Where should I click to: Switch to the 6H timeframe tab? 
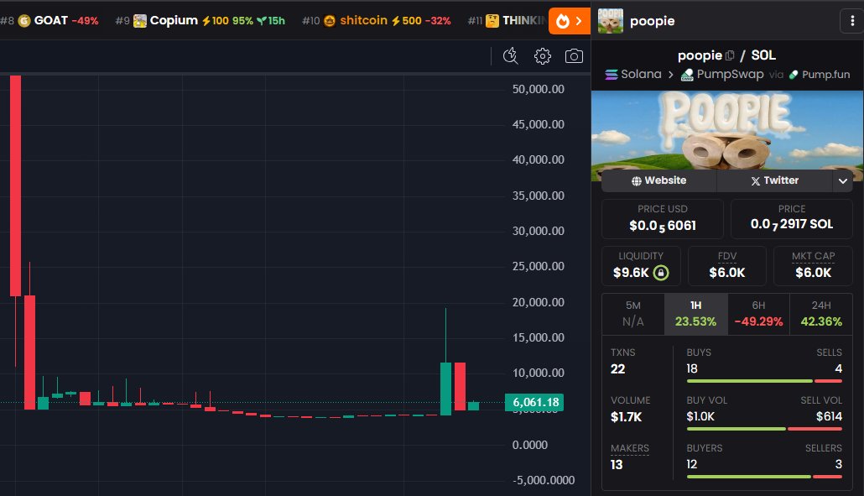coord(759,314)
